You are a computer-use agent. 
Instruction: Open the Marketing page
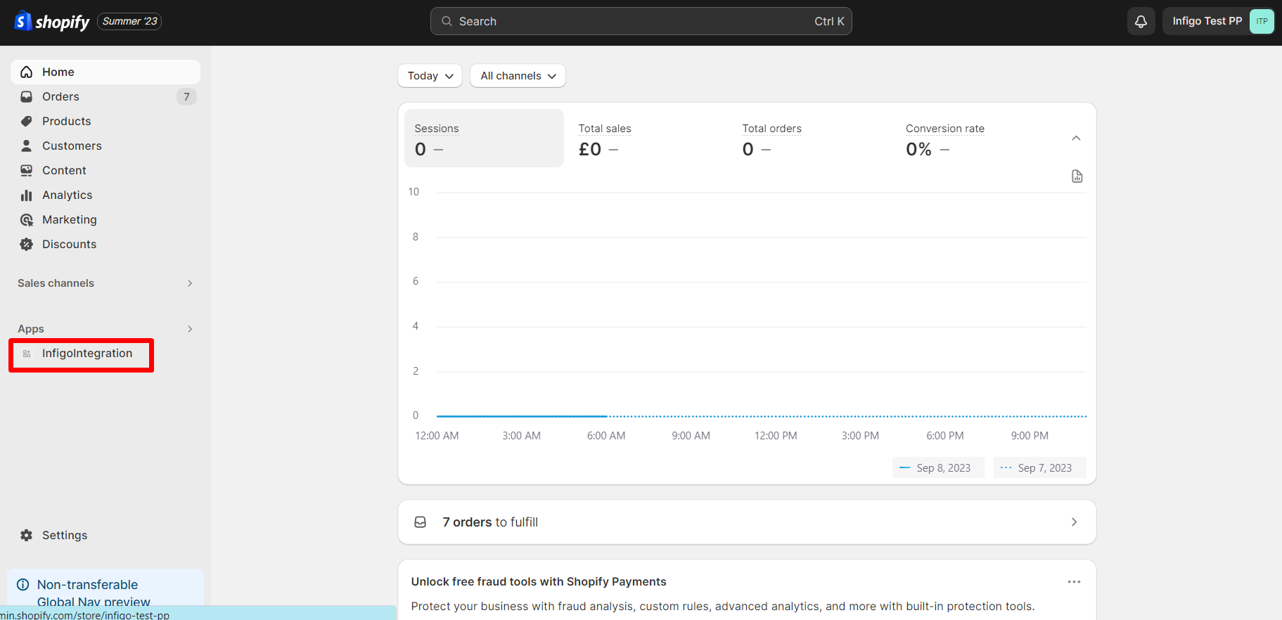pos(105,219)
